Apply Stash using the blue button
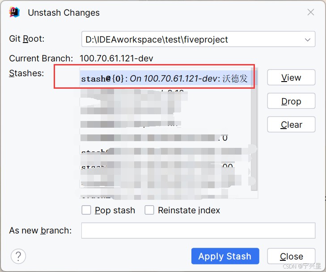The image size is (326, 272). coord(225,256)
